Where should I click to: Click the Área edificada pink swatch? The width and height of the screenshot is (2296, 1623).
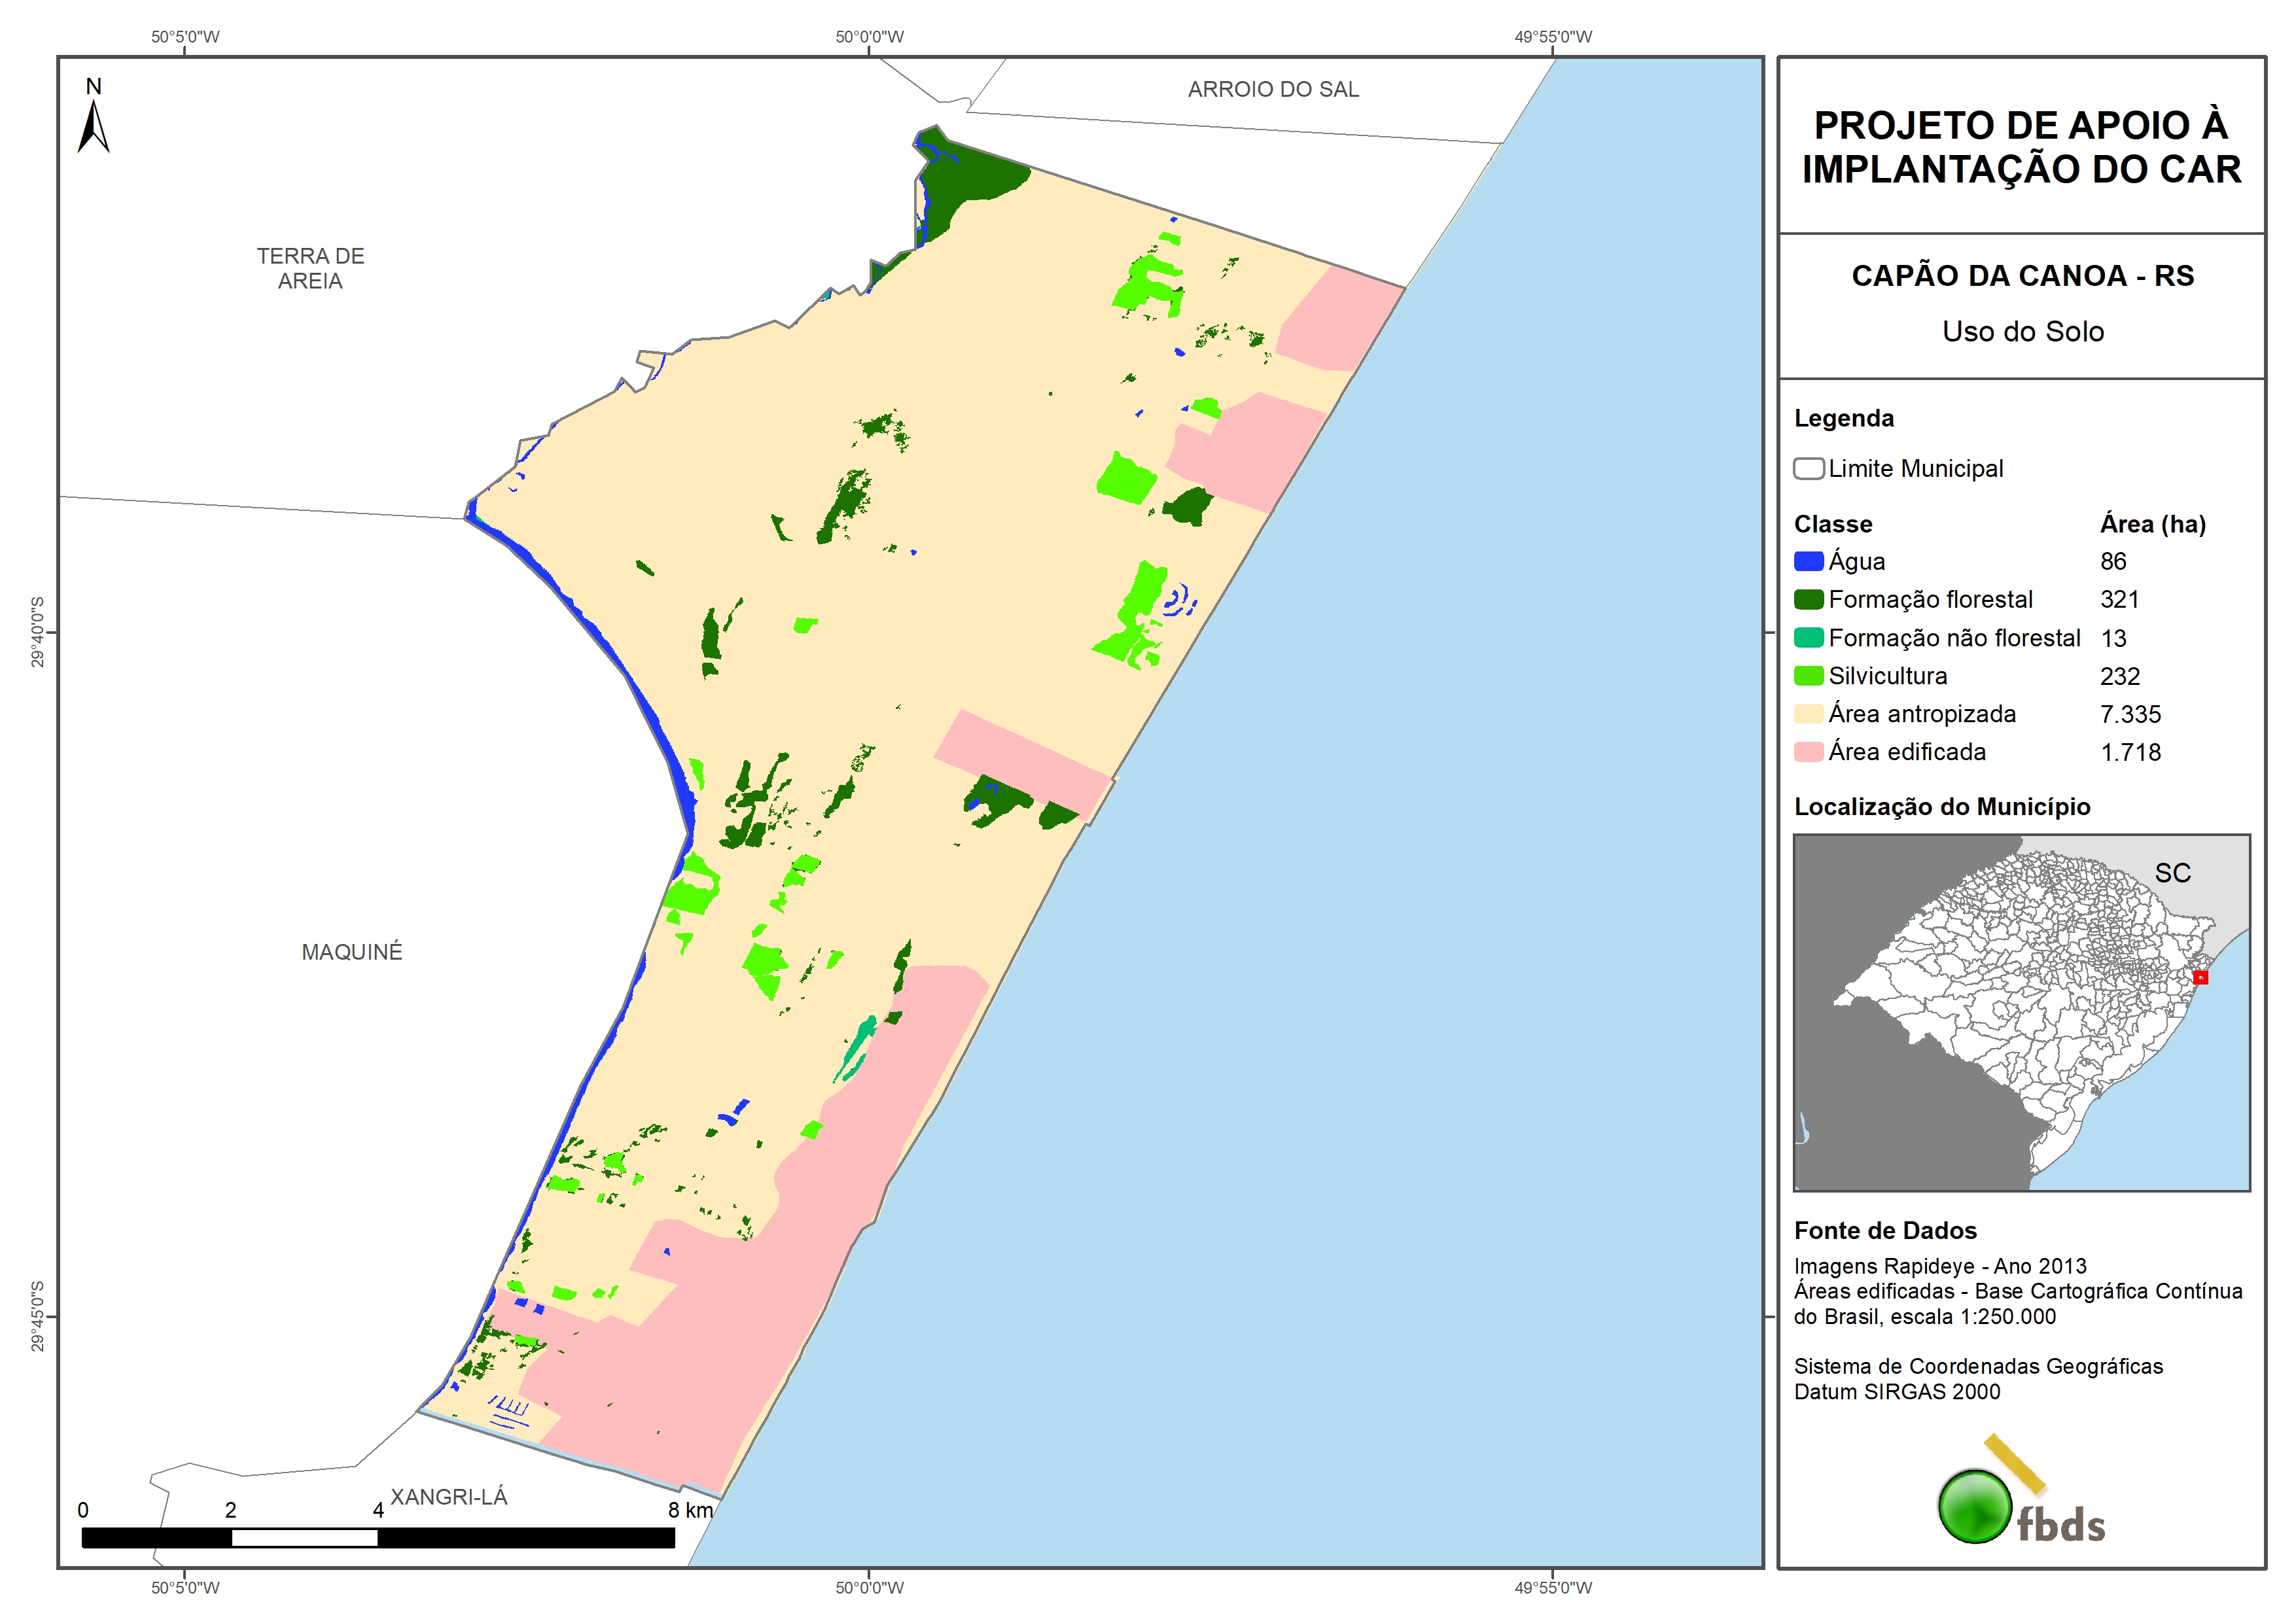(1808, 751)
